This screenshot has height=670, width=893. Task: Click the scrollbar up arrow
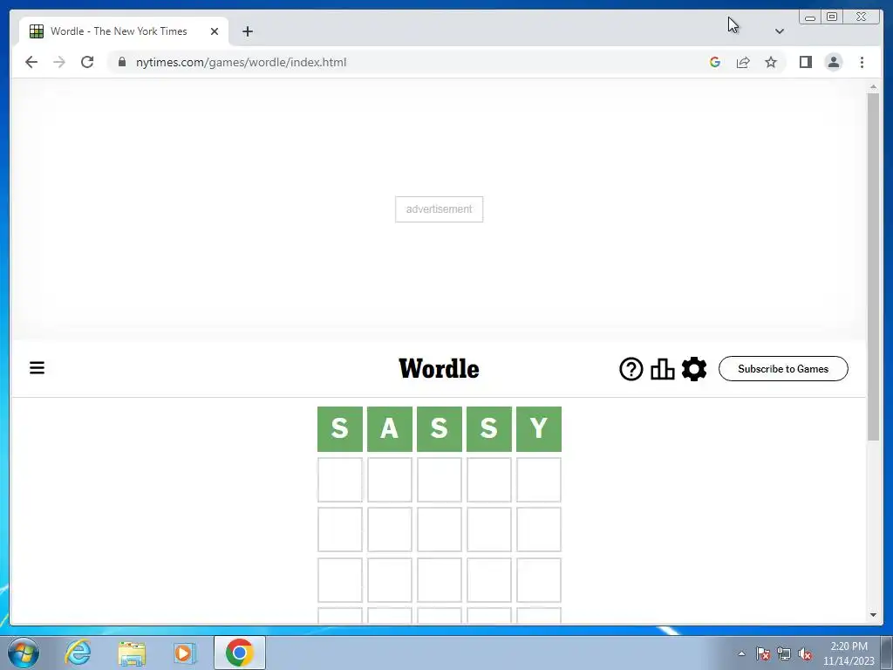[x=873, y=87]
